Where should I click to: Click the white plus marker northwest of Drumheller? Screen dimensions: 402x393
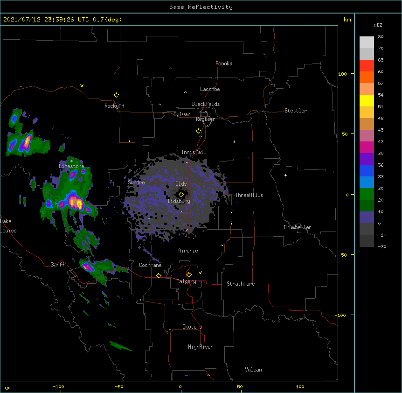pyautogui.click(x=285, y=175)
